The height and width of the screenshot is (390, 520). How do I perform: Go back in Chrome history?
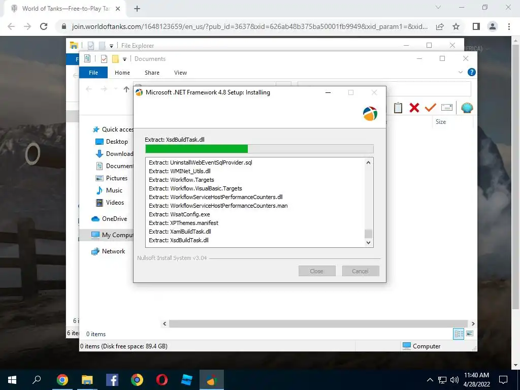coord(11,26)
